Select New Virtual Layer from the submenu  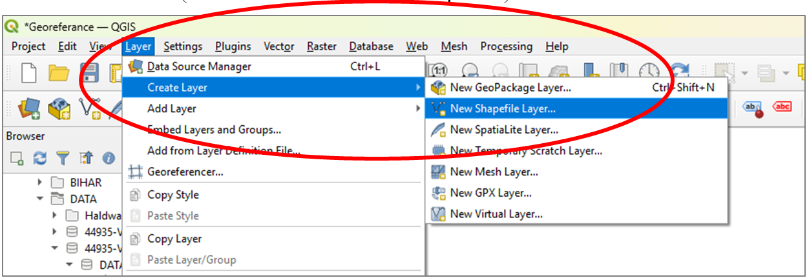click(576, 213)
